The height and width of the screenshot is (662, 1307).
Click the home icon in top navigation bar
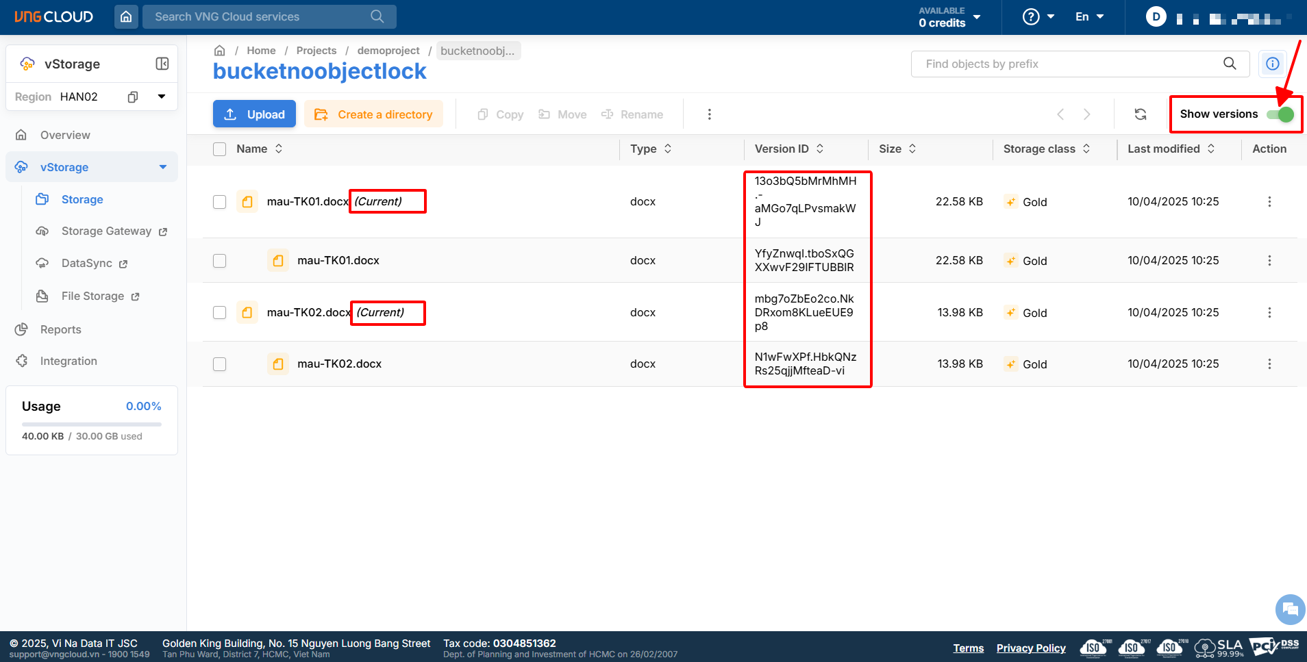[126, 16]
